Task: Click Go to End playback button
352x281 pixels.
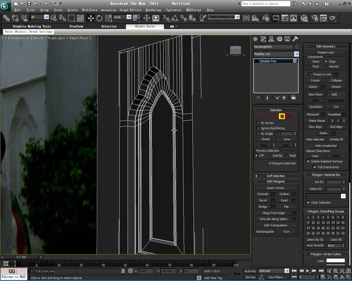Action: pyautogui.click(x=321, y=270)
